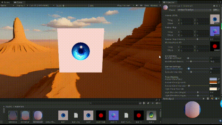
Task: Click the Iris Area Mask Tiling Y field
Action: [x=203, y=47]
